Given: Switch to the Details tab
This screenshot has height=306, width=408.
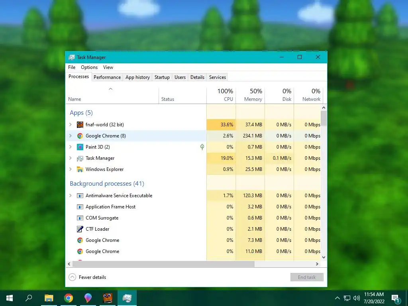Looking at the screenshot, I should coord(197,77).
